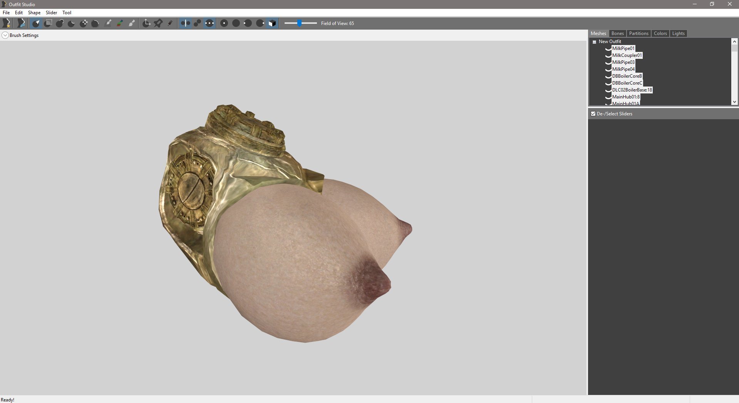Switch to the Meshes tab
Screen dimensions: 739x403
[598, 33]
